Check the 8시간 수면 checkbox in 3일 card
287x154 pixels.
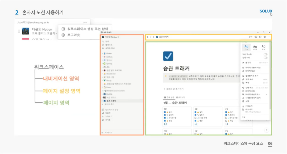coord(226,118)
